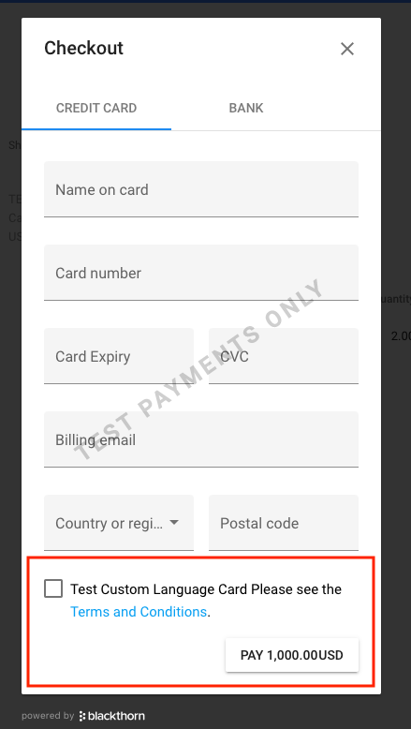Switch to the Credit Card tab
This screenshot has width=411, height=729.
96,108
